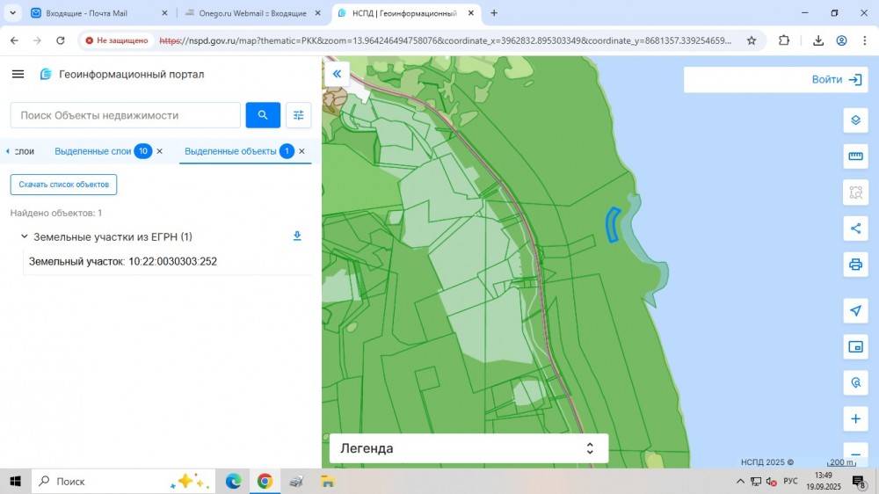Click Скачать список объектов button
The image size is (879, 494).
point(63,185)
